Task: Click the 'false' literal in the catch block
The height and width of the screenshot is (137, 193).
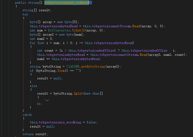Action: [x=91, y=122]
